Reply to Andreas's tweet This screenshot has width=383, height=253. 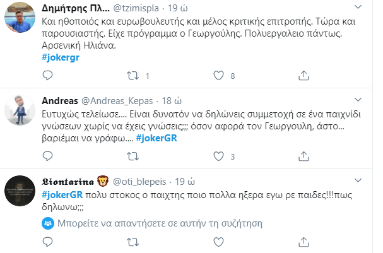[x=47, y=156]
